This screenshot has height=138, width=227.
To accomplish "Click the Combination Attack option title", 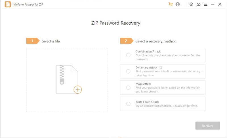I will pos(148,51).
